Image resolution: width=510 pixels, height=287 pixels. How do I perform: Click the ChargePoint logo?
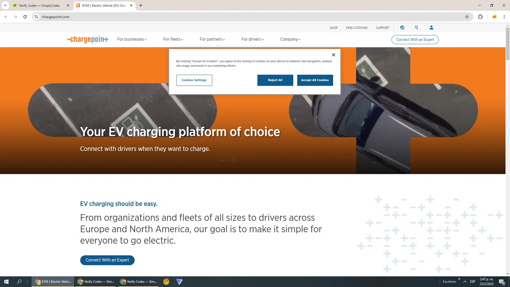(88, 39)
